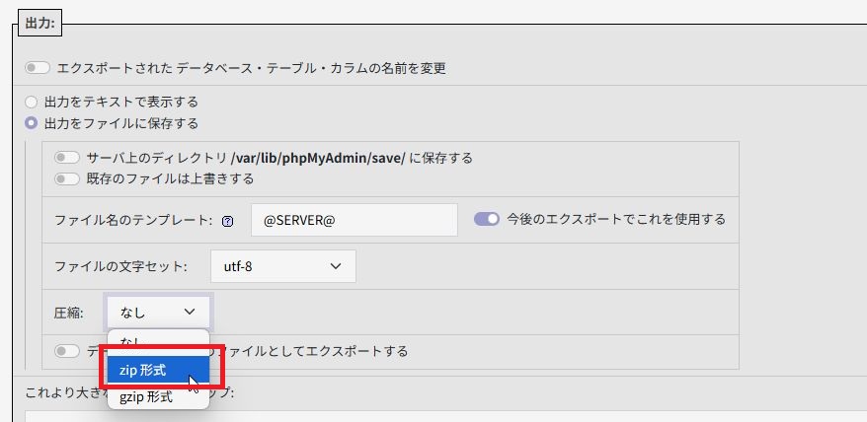This screenshot has height=422, width=867.
Task: Click the 出力: section legend
Action: point(39,25)
